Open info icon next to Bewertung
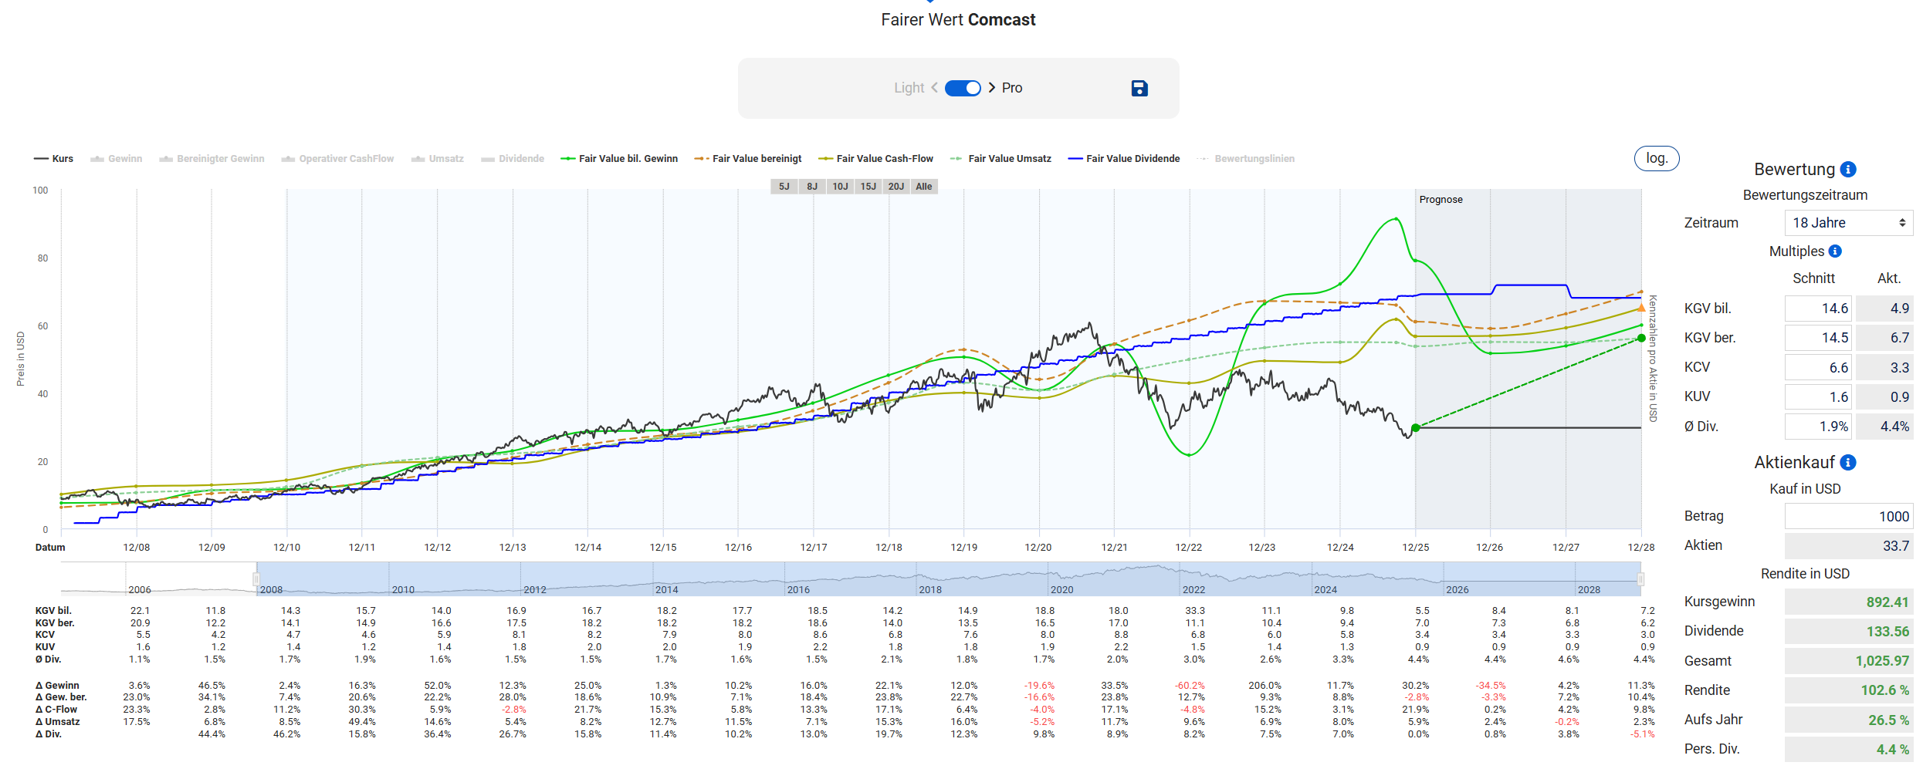Viewport: 1923px width, 769px height. [x=1848, y=170]
